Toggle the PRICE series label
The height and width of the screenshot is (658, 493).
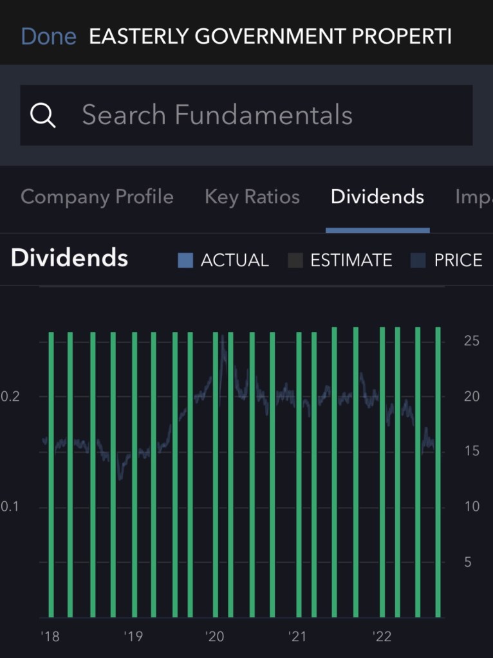pos(458,260)
